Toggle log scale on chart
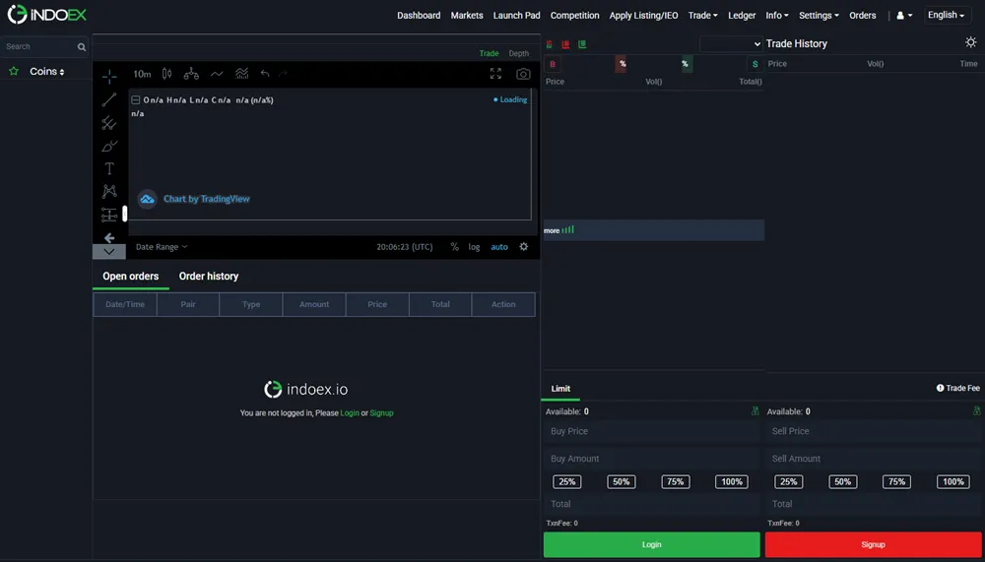Screen dimensions: 985x562 (474, 247)
